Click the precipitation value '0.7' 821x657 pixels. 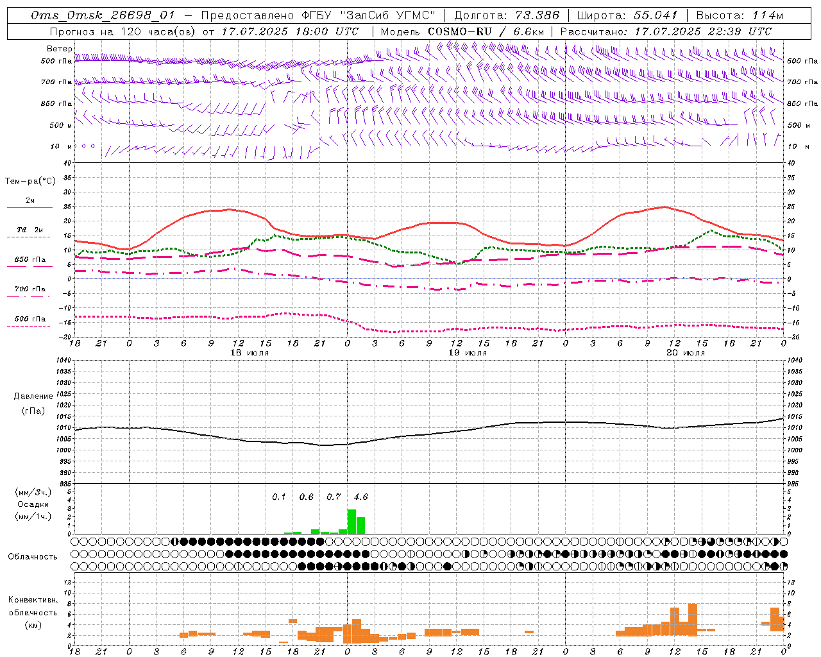pyautogui.click(x=334, y=497)
